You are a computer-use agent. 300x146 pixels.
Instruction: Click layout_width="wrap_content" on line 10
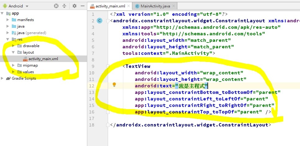point(189,73)
